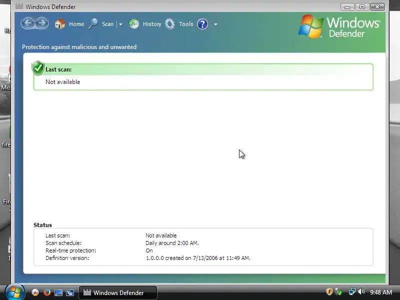This screenshot has width=400, height=300.
Task: Click the Forward navigation arrow
Action: [x=42, y=23]
